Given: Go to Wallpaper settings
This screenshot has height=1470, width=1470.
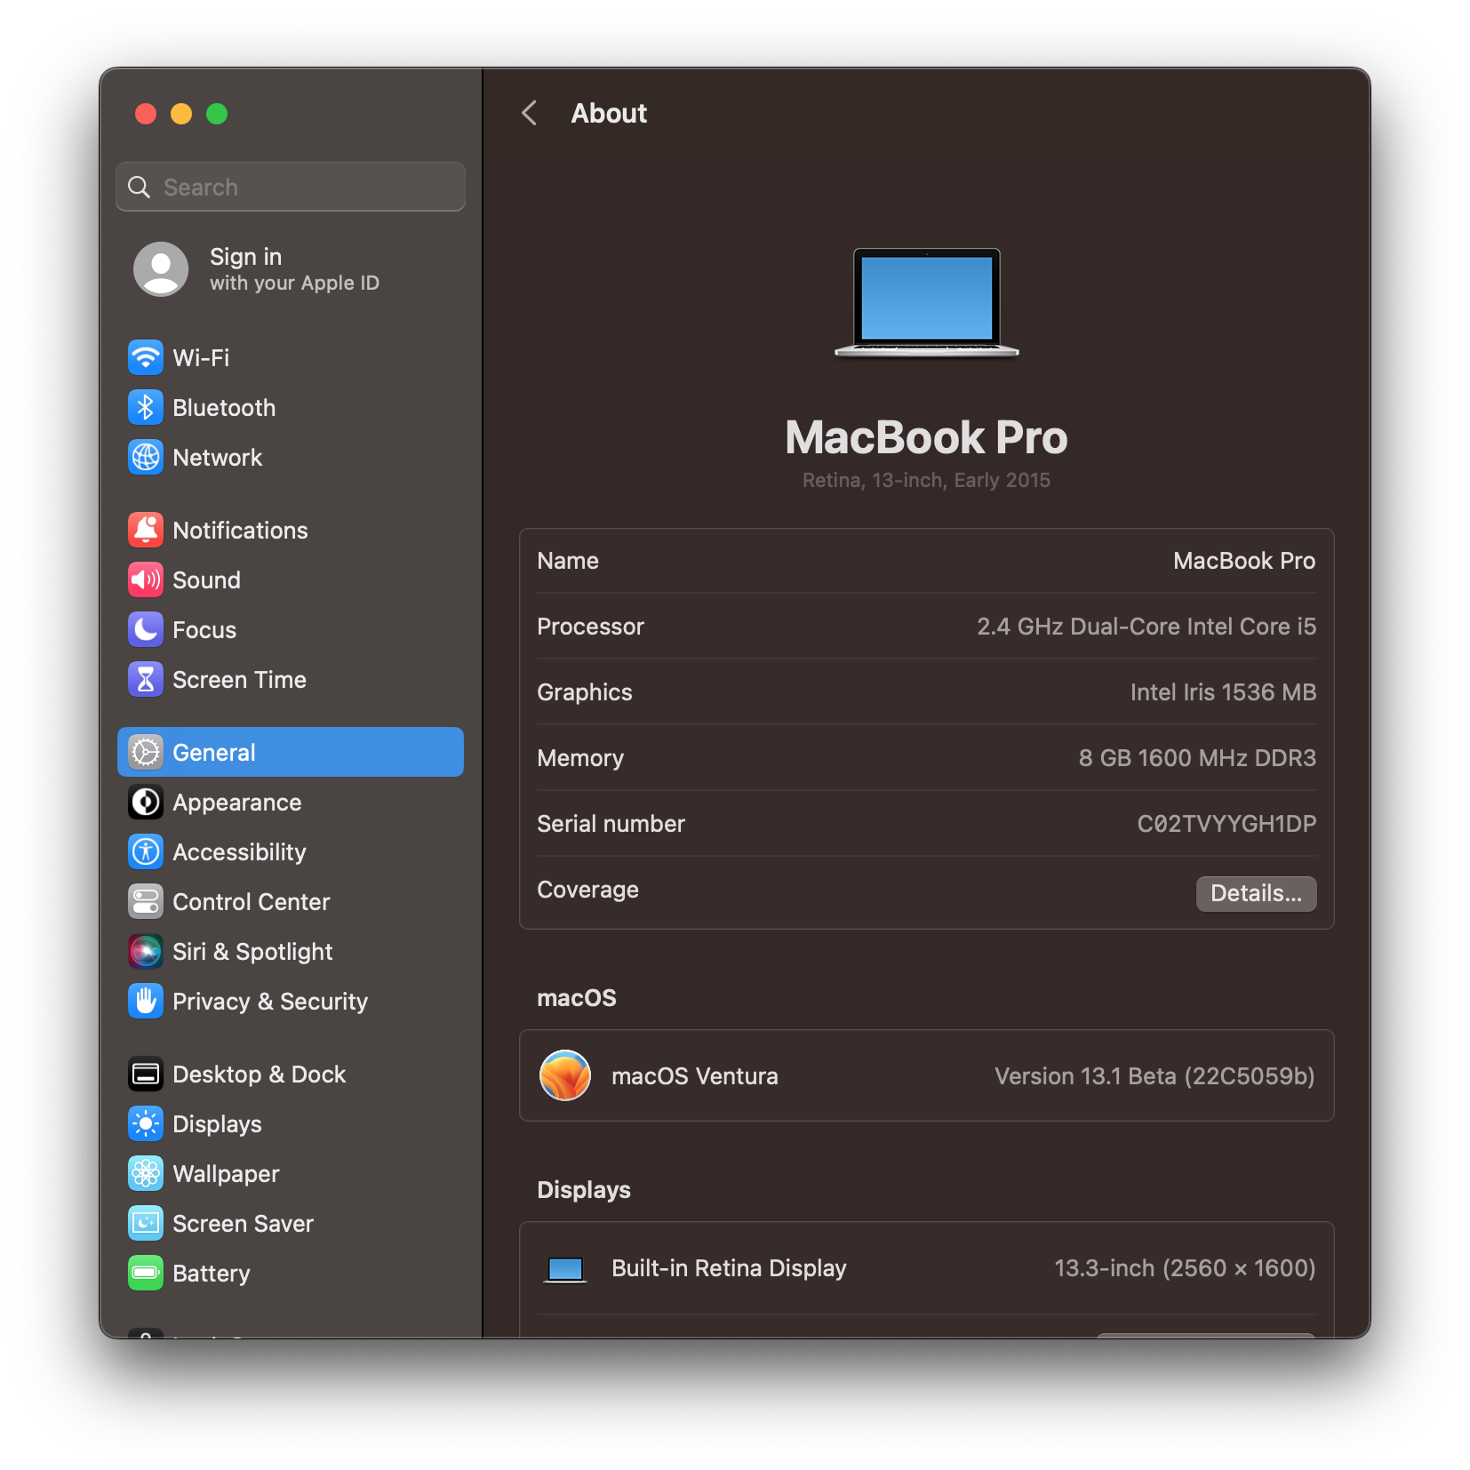Looking at the screenshot, I should 291,1174.
